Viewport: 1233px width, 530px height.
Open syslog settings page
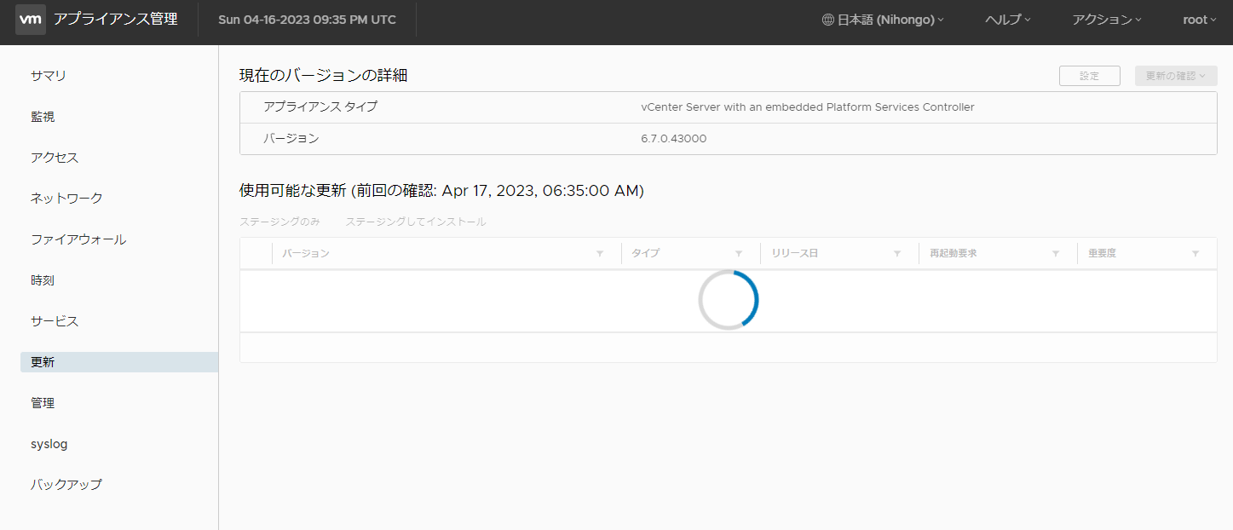(49, 444)
